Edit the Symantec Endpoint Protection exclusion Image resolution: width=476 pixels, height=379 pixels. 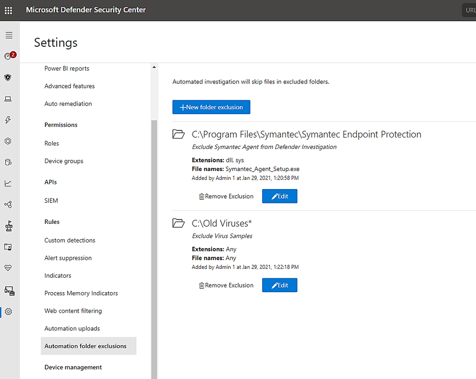(280, 196)
